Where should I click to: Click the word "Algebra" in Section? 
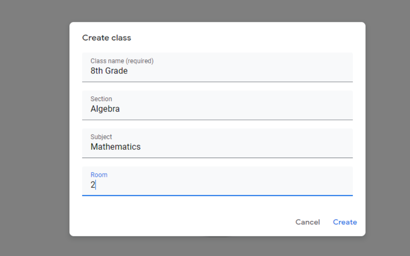(x=105, y=109)
